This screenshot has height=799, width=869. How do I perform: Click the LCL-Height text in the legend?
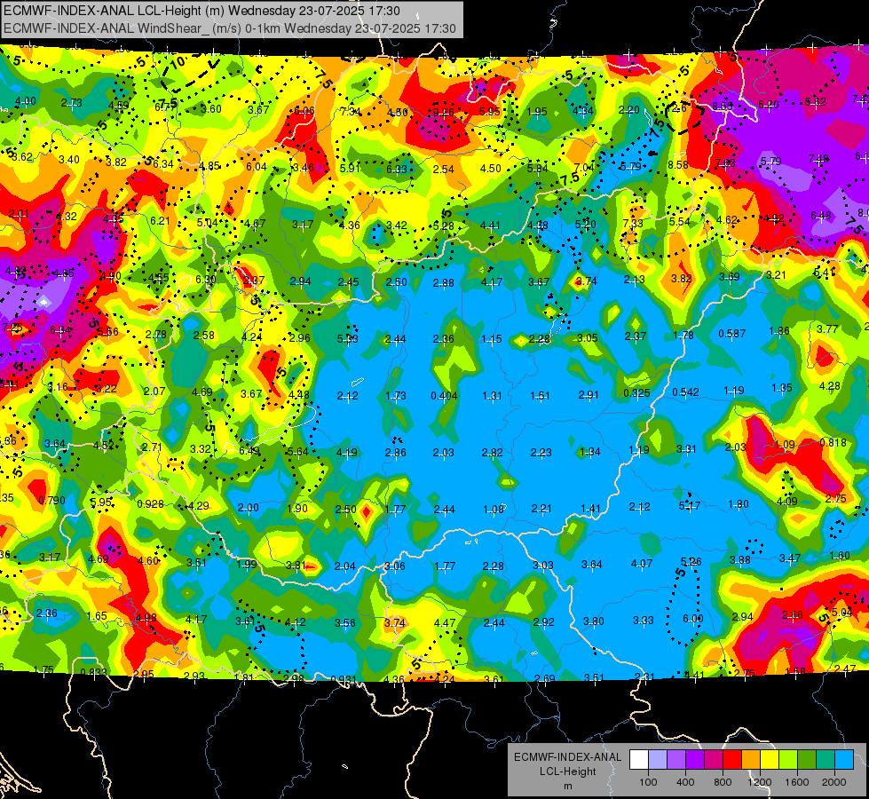(x=568, y=771)
